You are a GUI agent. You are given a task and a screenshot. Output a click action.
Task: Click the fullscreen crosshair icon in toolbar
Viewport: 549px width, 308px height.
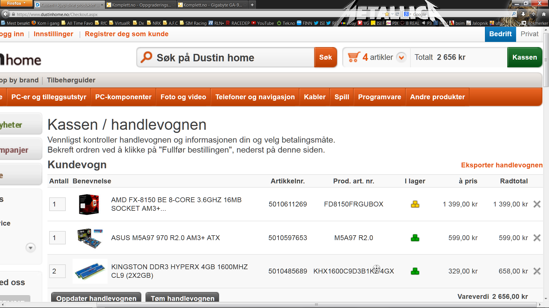coord(534,14)
